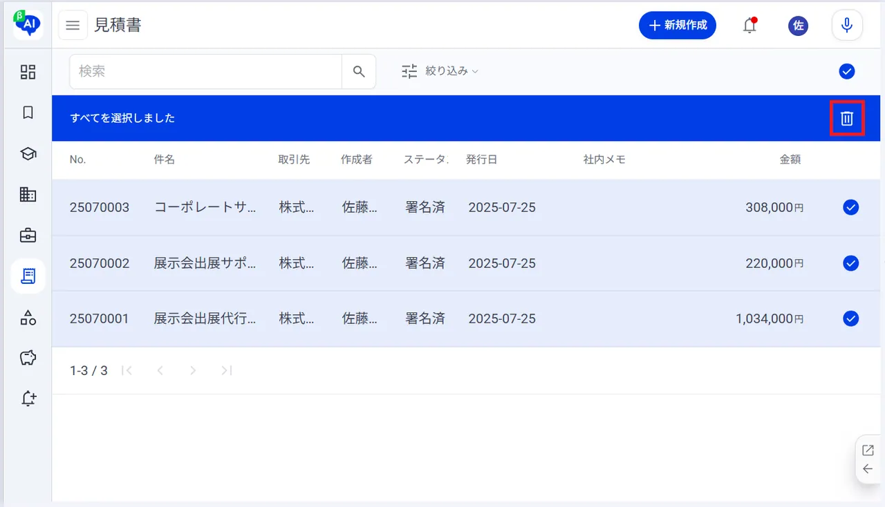Click the 新規作成 button
The height and width of the screenshot is (507, 885).
(678, 26)
